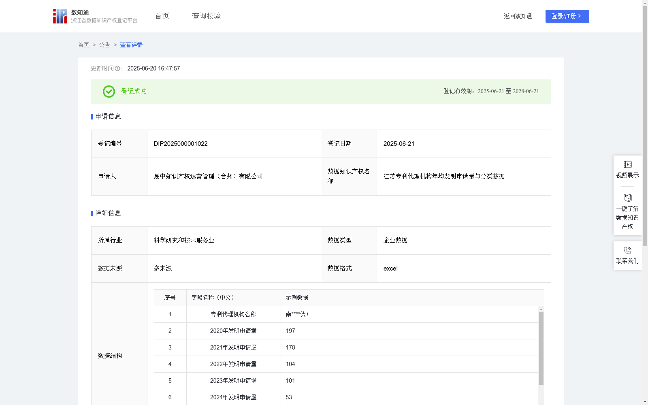Screen dimensions: 648x405
Task: Open the 首页 navigation menu item
Action: click(x=162, y=16)
